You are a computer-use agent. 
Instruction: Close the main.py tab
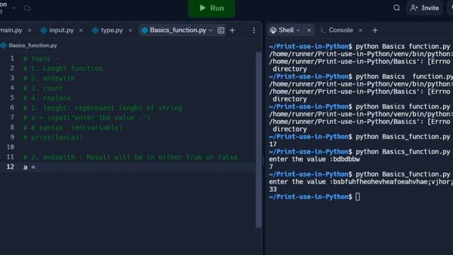pos(30,30)
